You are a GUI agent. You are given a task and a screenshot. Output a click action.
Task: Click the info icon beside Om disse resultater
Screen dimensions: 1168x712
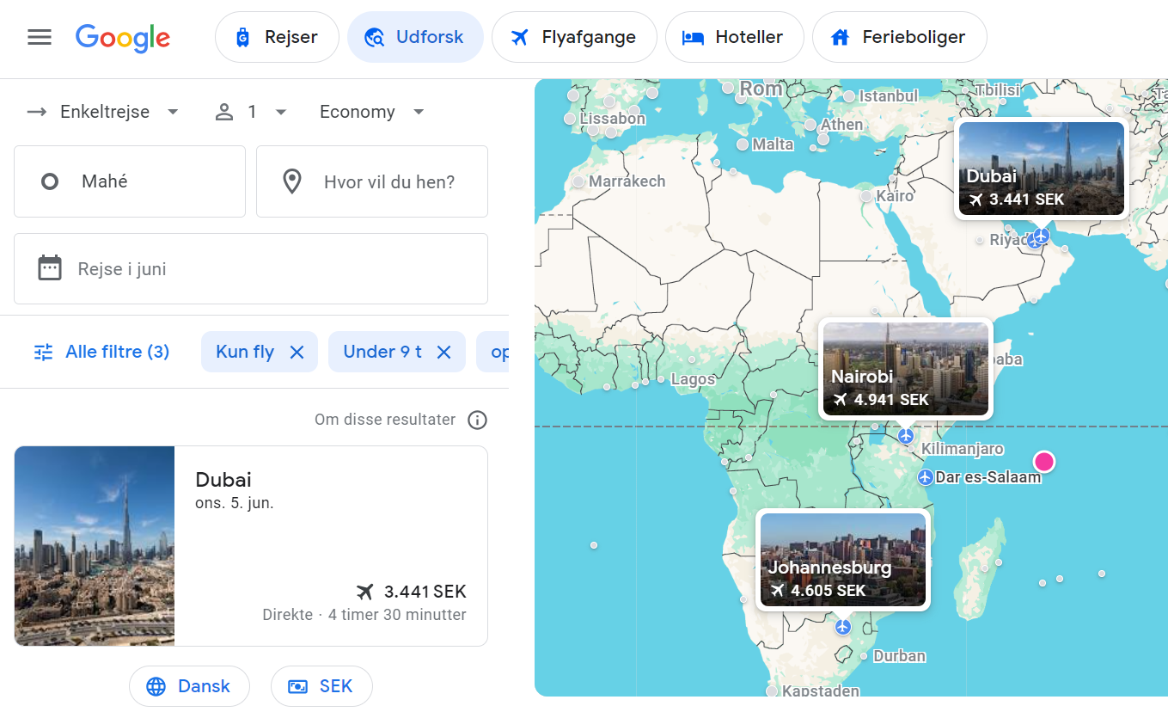[x=477, y=420]
